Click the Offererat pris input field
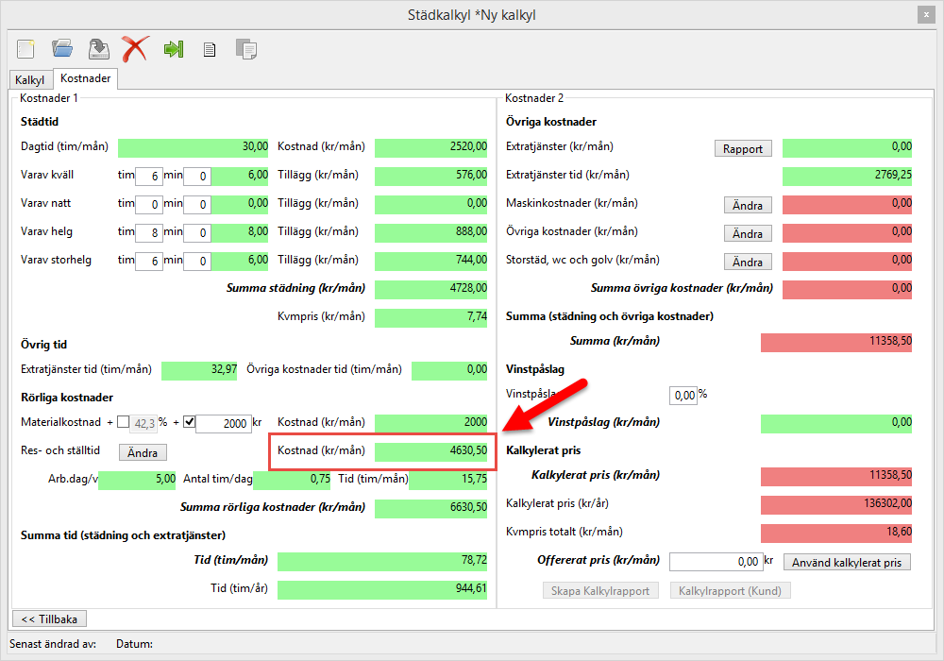Image resolution: width=944 pixels, height=661 pixels. coord(716,562)
